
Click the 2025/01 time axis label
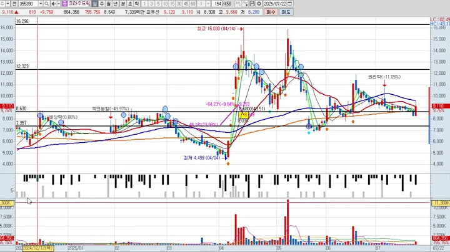(x=76, y=248)
